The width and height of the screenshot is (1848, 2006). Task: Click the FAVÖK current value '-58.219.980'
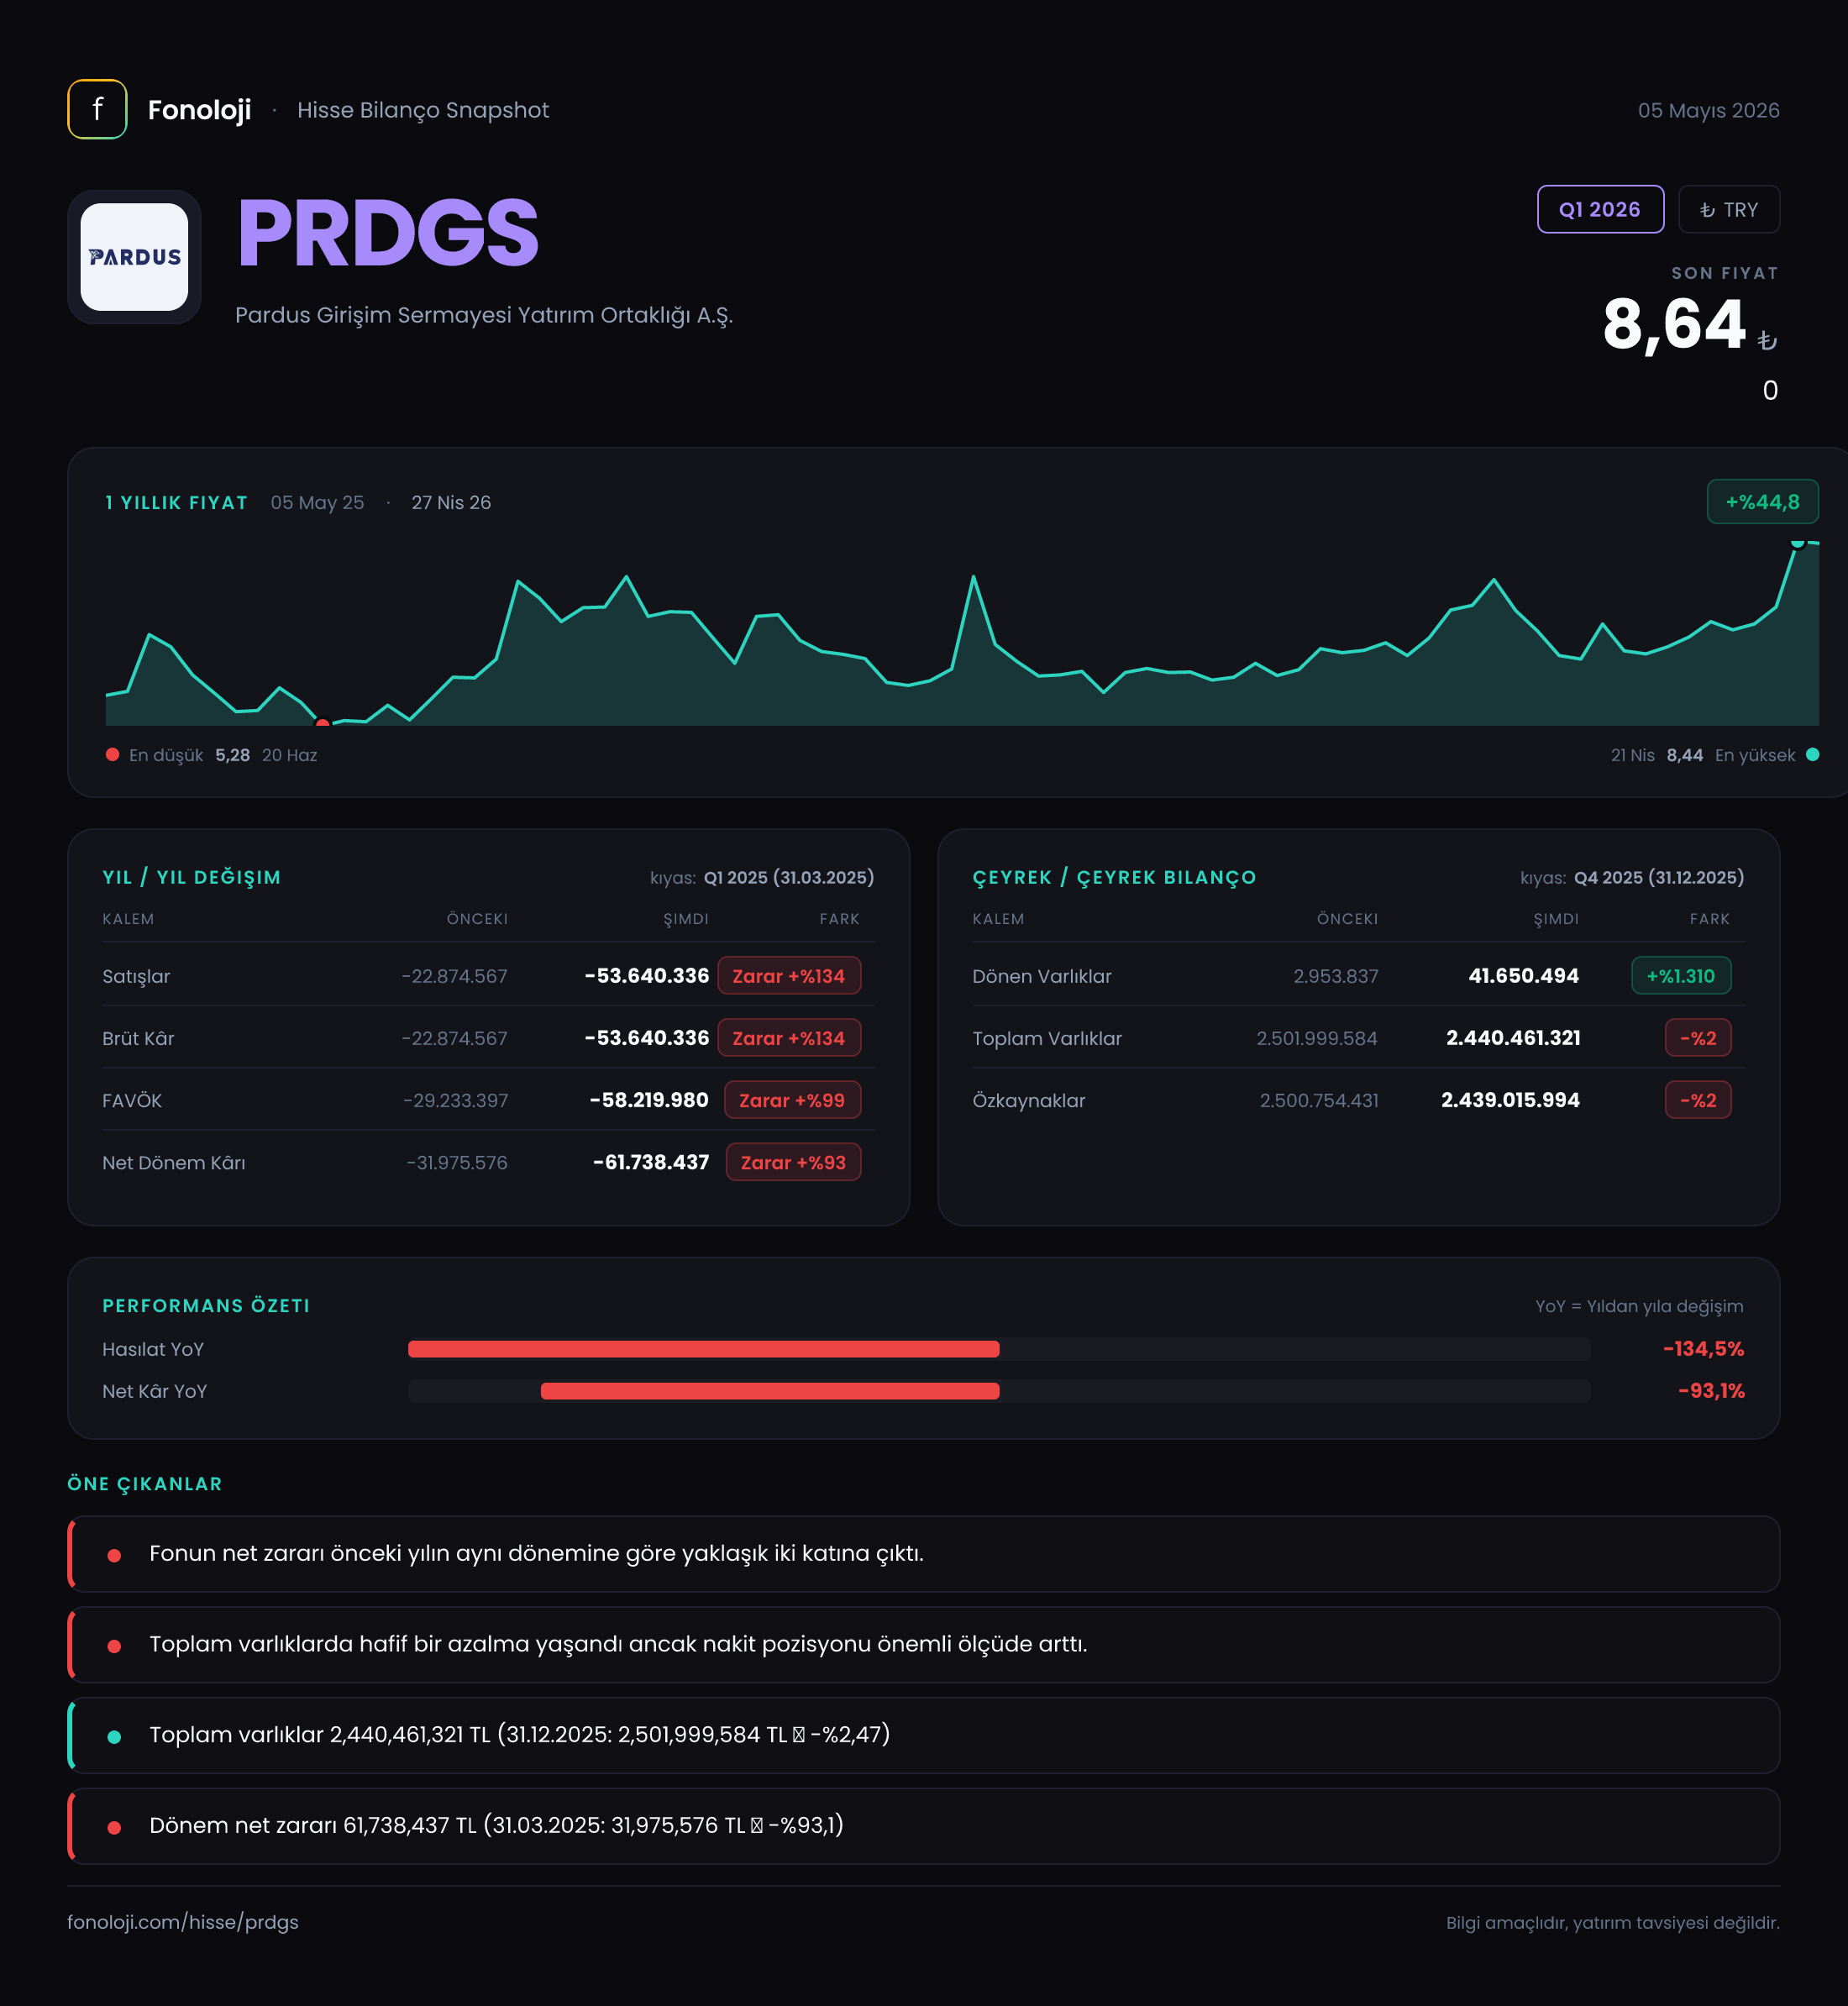pyautogui.click(x=649, y=1100)
